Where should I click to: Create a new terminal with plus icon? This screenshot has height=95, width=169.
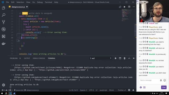pos(115,58)
